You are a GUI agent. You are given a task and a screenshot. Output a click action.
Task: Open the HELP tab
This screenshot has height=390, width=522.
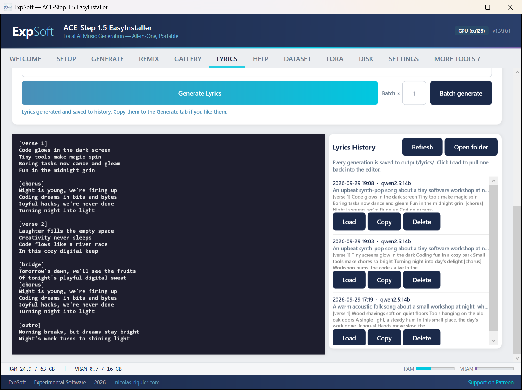[x=261, y=59]
